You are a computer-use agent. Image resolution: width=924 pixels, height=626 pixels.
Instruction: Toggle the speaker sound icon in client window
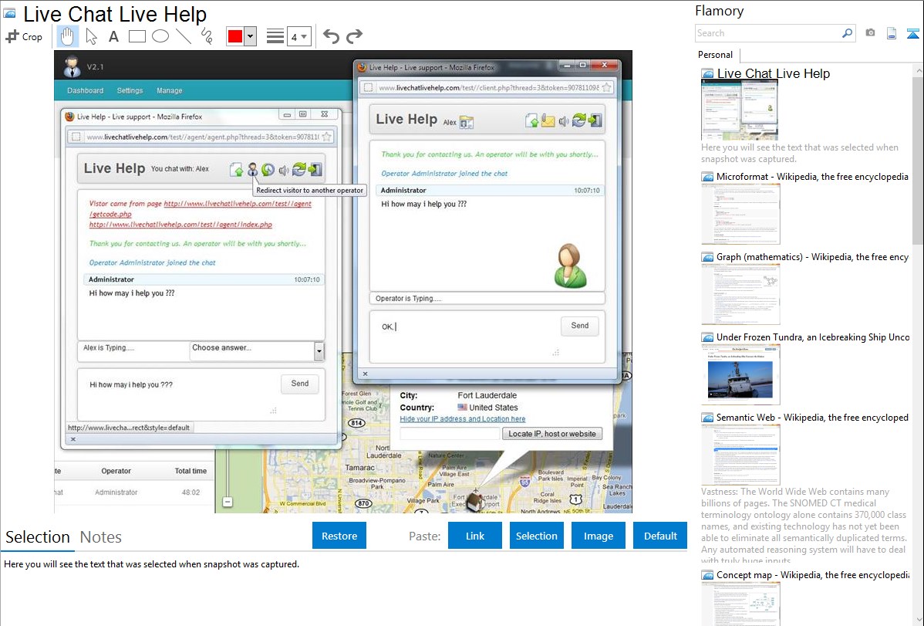[x=564, y=121]
